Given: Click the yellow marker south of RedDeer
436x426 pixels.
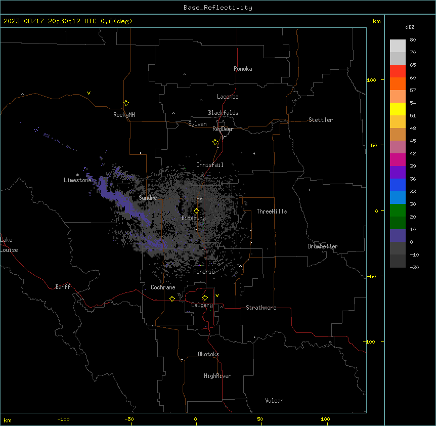Looking at the screenshot, I should click(215, 142).
